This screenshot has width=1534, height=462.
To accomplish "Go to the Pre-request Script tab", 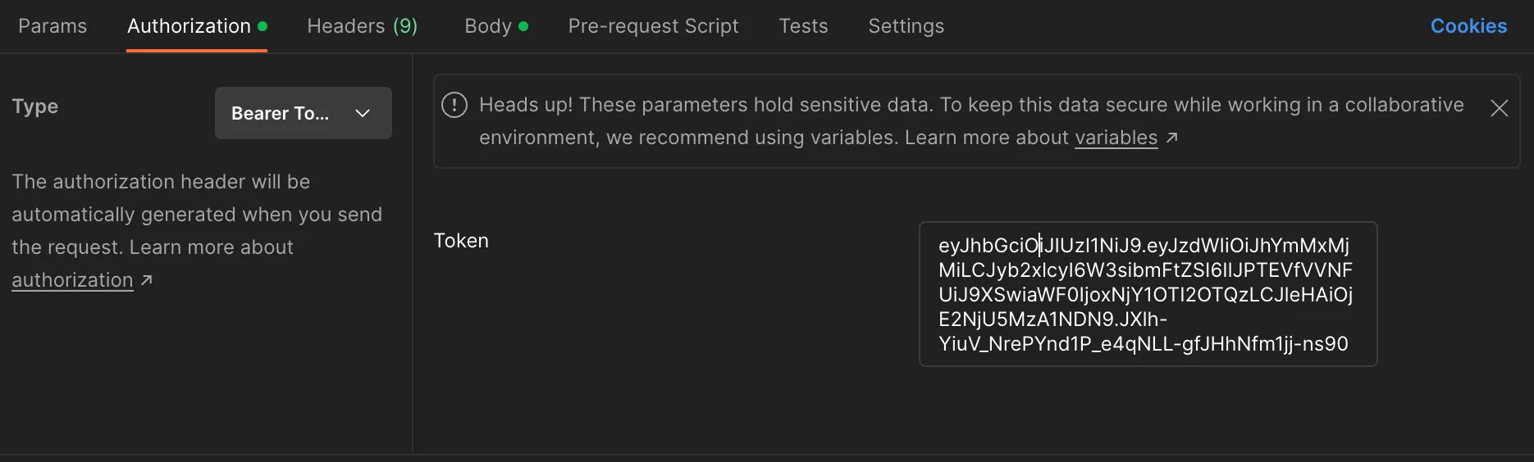I will tap(653, 26).
